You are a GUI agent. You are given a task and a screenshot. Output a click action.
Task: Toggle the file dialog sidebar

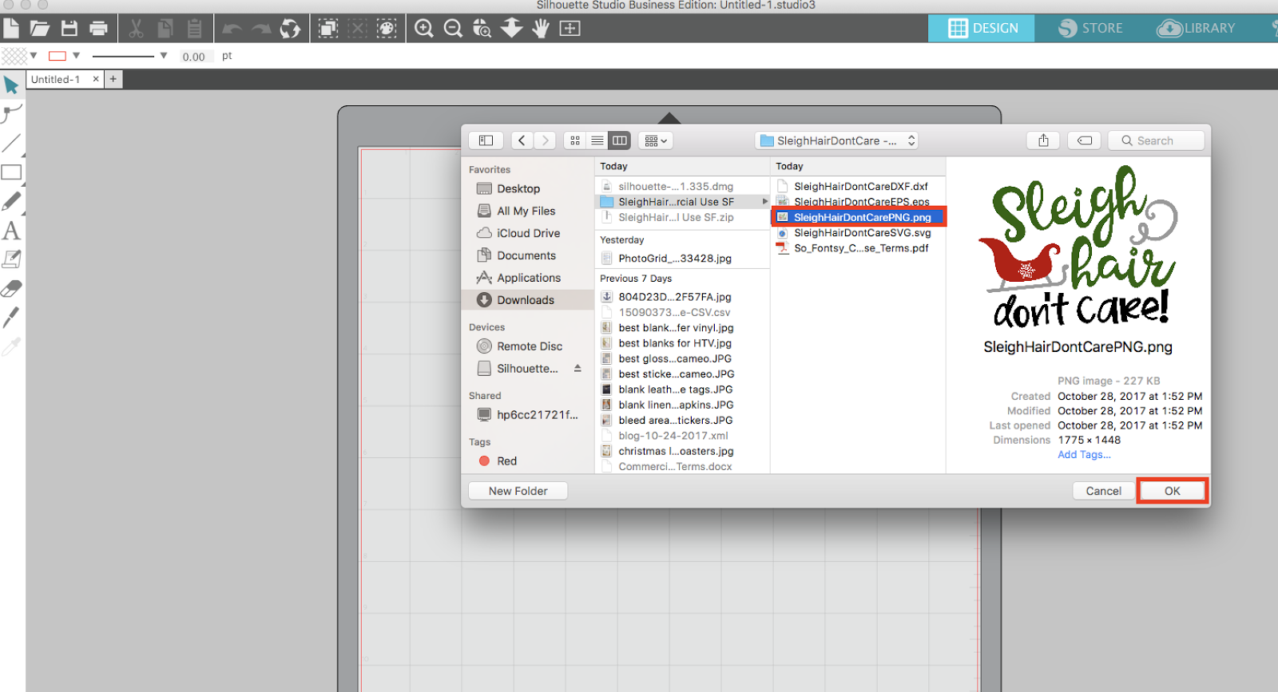pyautogui.click(x=486, y=140)
